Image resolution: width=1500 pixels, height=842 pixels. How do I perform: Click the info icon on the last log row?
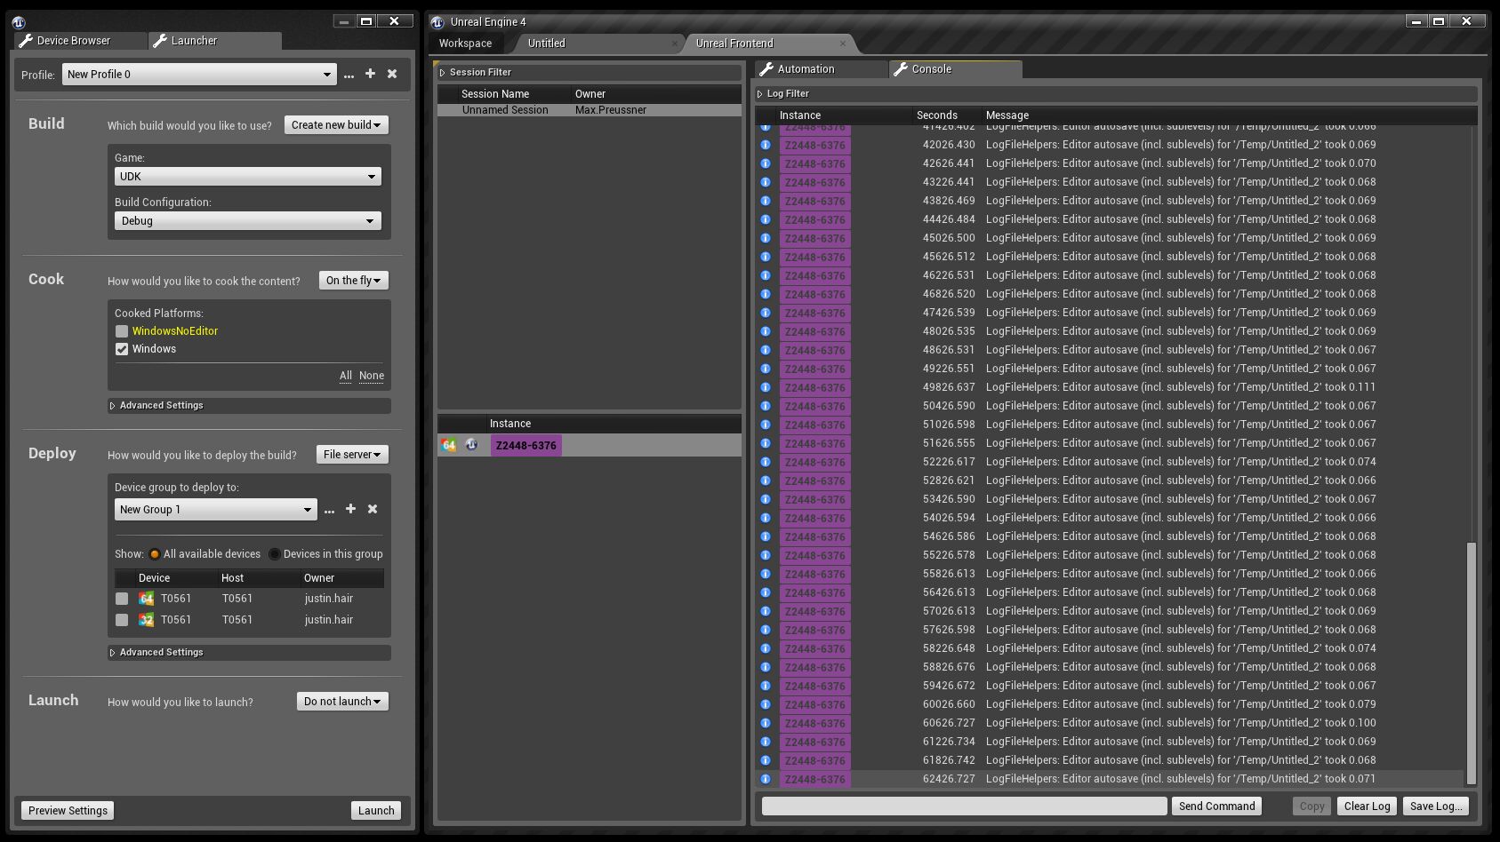point(765,779)
